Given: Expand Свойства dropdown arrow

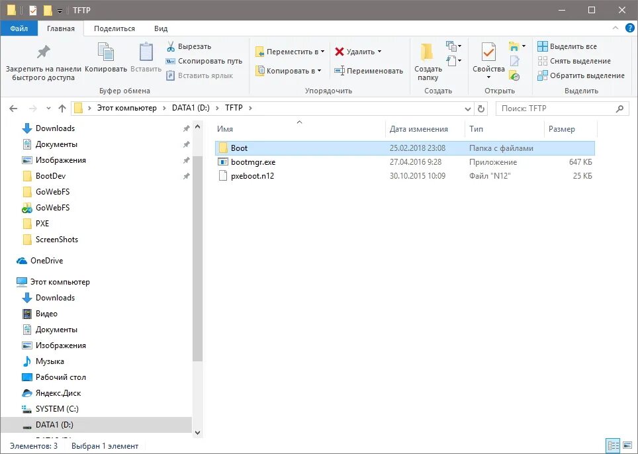Looking at the screenshot, I should (488, 77).
